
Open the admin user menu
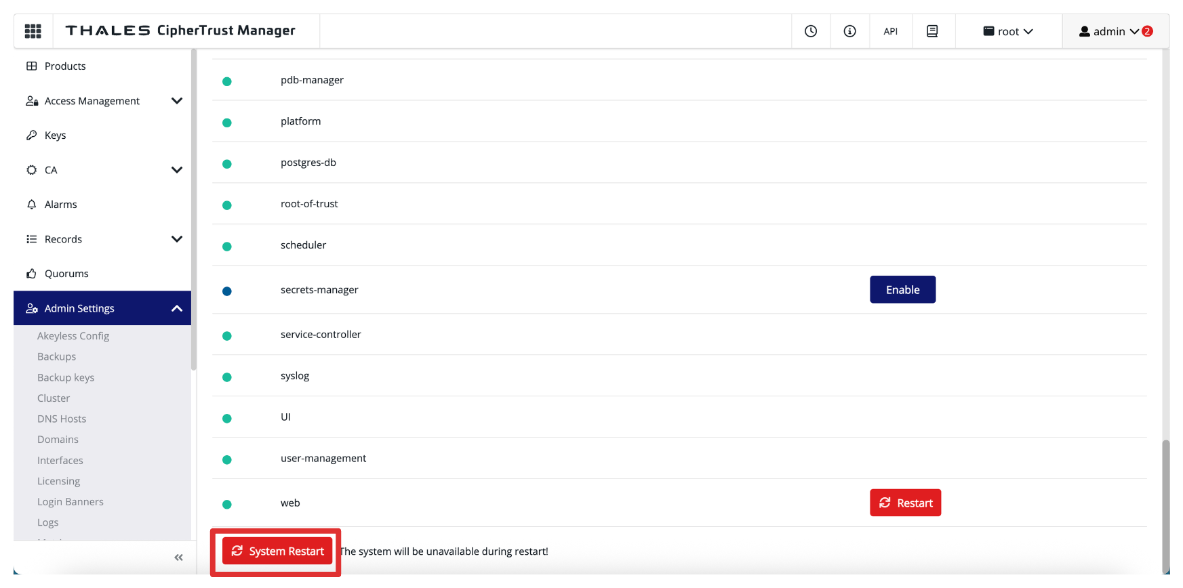(1115, 31)
